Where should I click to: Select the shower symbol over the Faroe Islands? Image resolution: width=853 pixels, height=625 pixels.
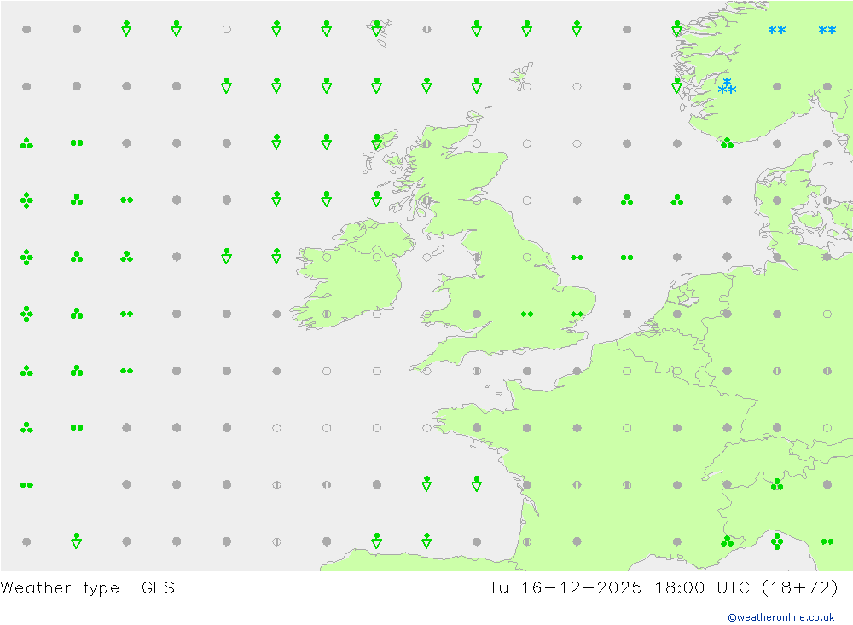tap(377, 29)
